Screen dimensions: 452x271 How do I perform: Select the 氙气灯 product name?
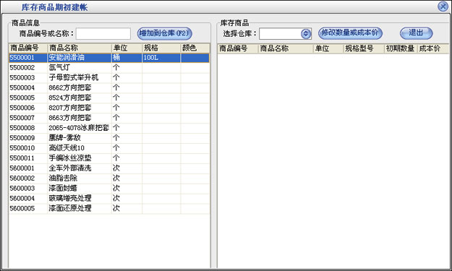(59, 68)
